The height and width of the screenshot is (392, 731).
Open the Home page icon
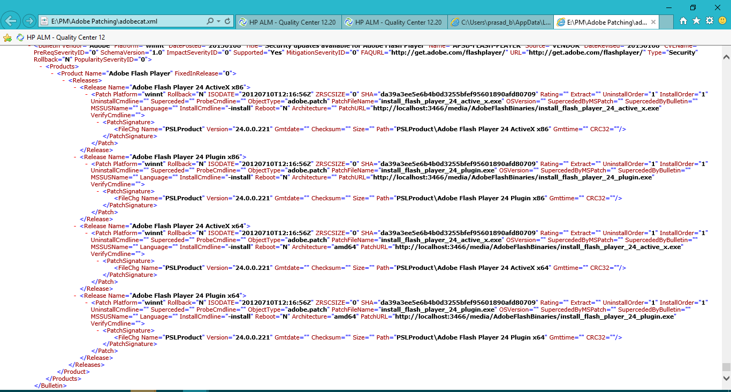point(683,21)
